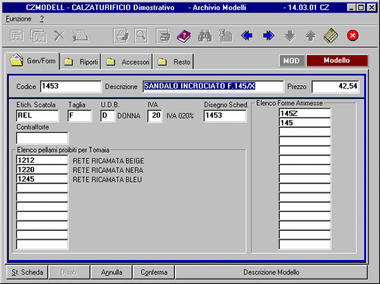Open the ? help menu

(x=42, y=19)
